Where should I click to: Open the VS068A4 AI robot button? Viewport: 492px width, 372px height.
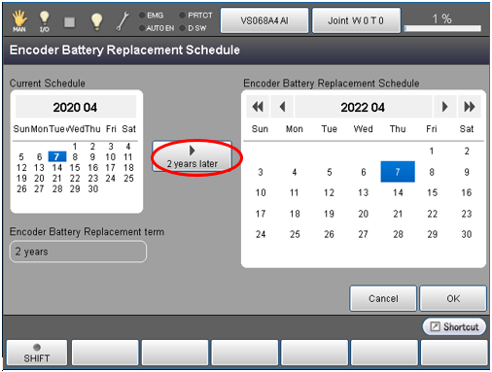[x=264, y=20]
